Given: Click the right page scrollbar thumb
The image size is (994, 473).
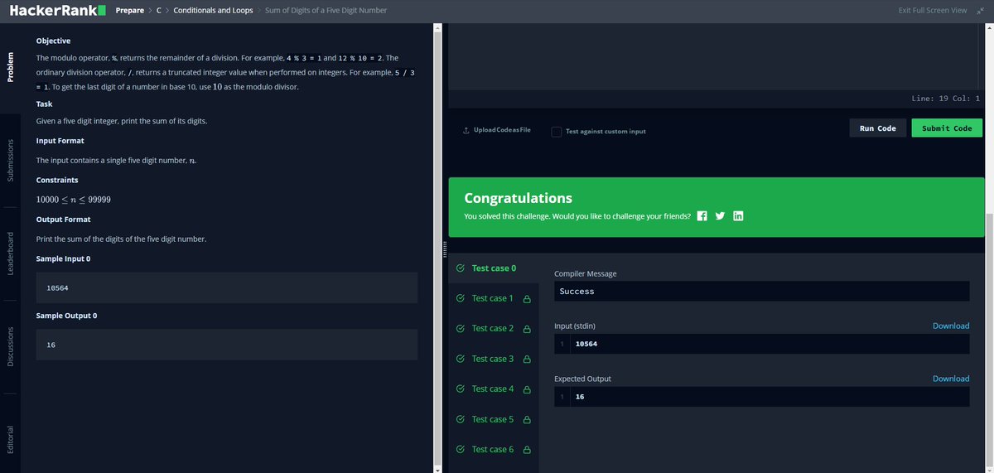Looking at the screenshot, I should coord(990,340).
